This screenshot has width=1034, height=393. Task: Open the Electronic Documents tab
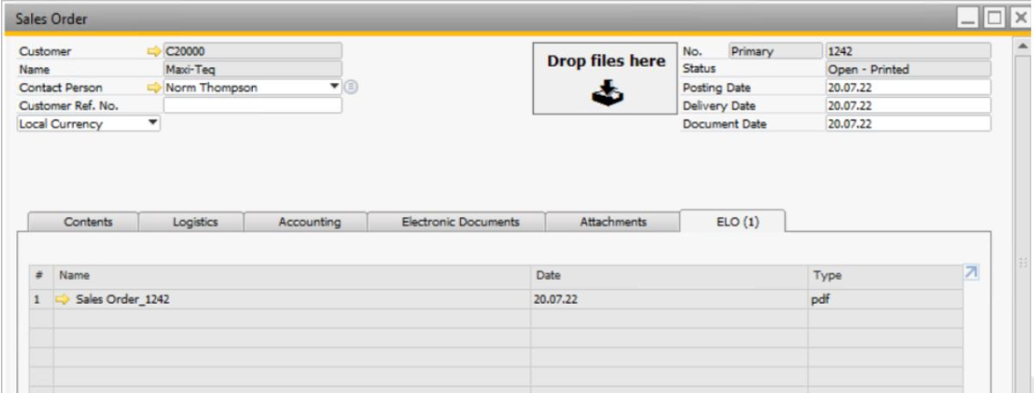tap(460, 222)
